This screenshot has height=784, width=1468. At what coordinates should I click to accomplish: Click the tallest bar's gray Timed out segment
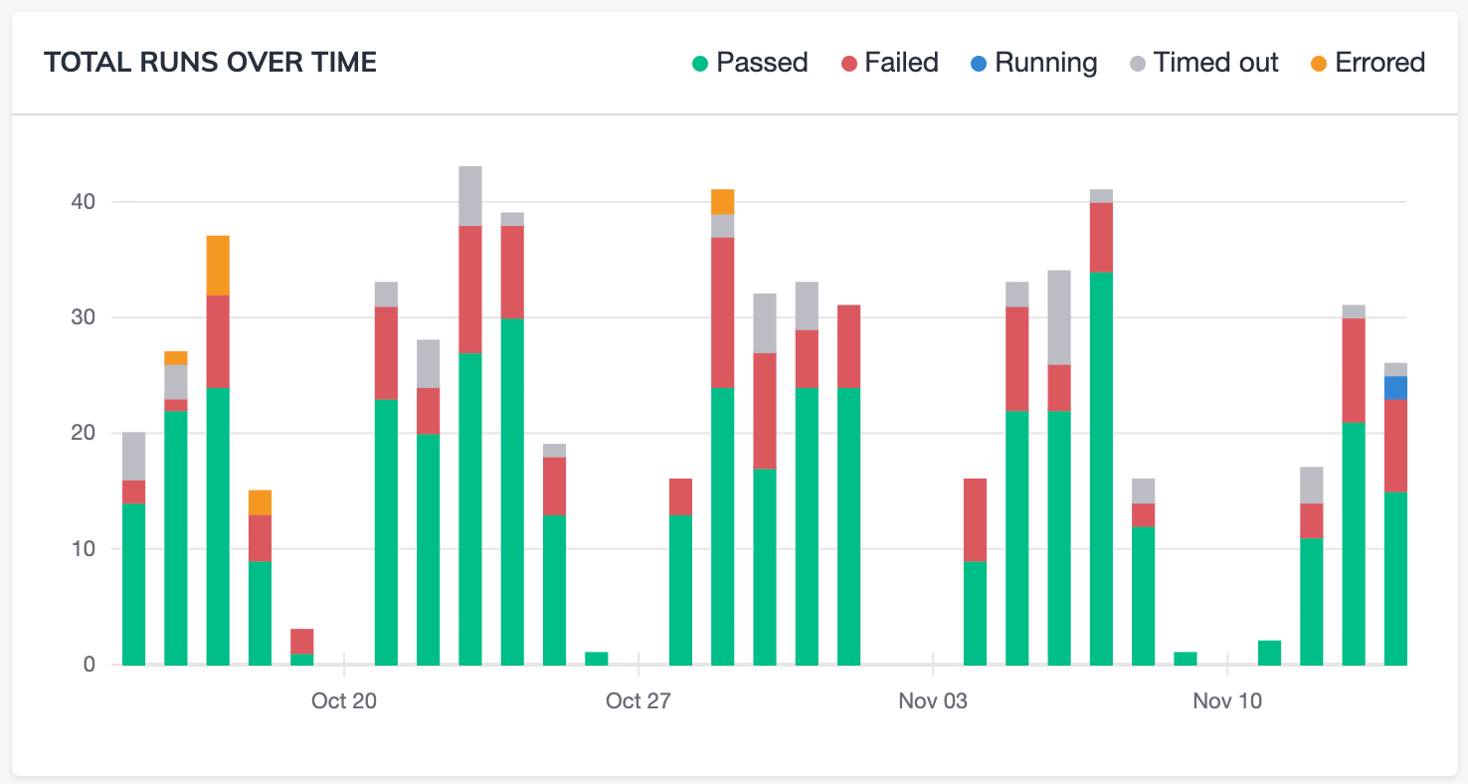point(470,196)
